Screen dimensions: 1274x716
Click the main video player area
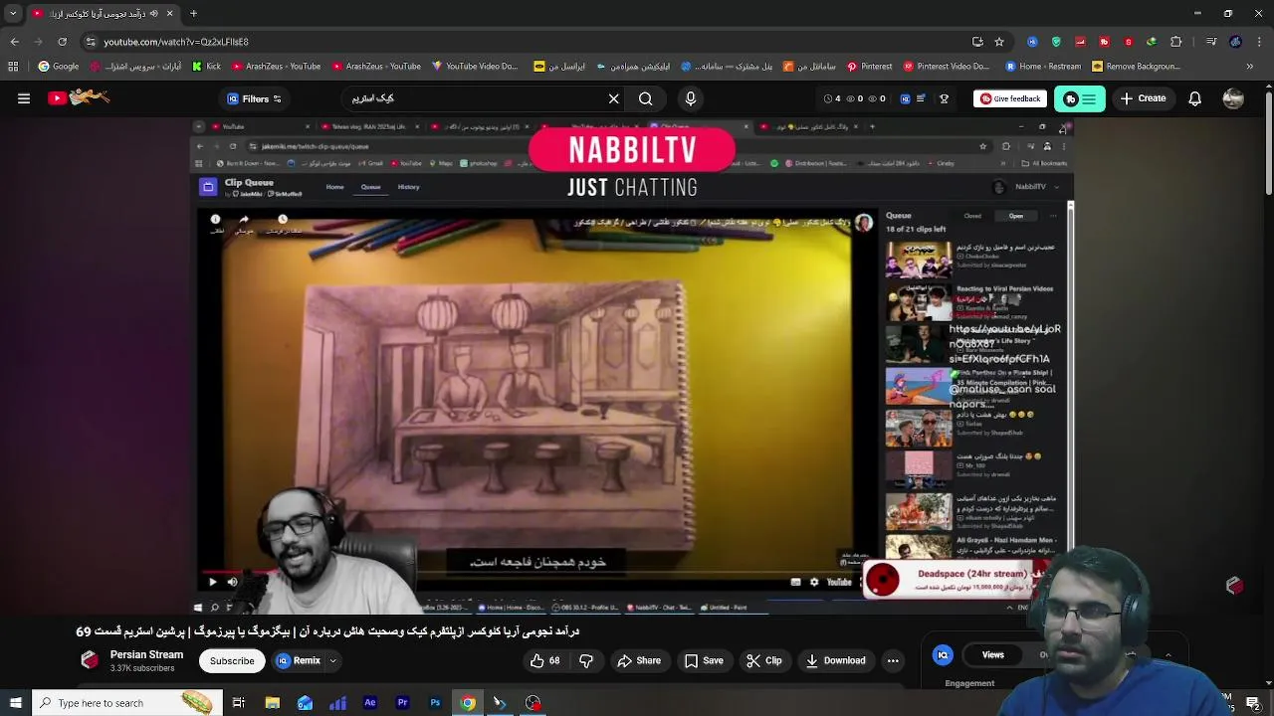coord(632,366)
